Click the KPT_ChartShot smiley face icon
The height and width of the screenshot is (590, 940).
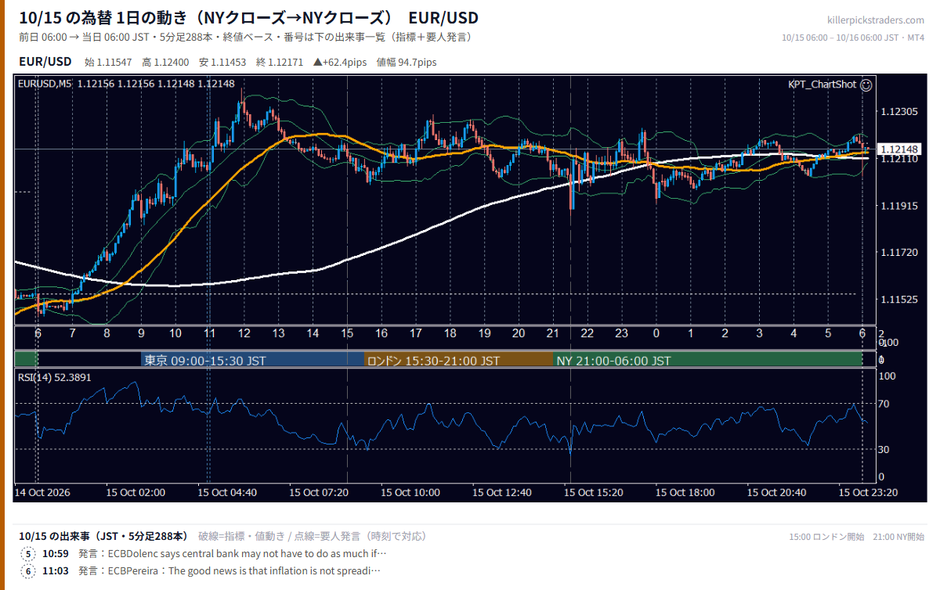866,85
